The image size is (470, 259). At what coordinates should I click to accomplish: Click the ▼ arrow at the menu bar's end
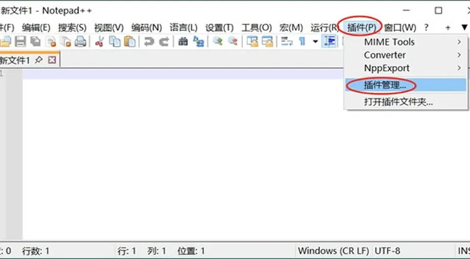point(464,27)
